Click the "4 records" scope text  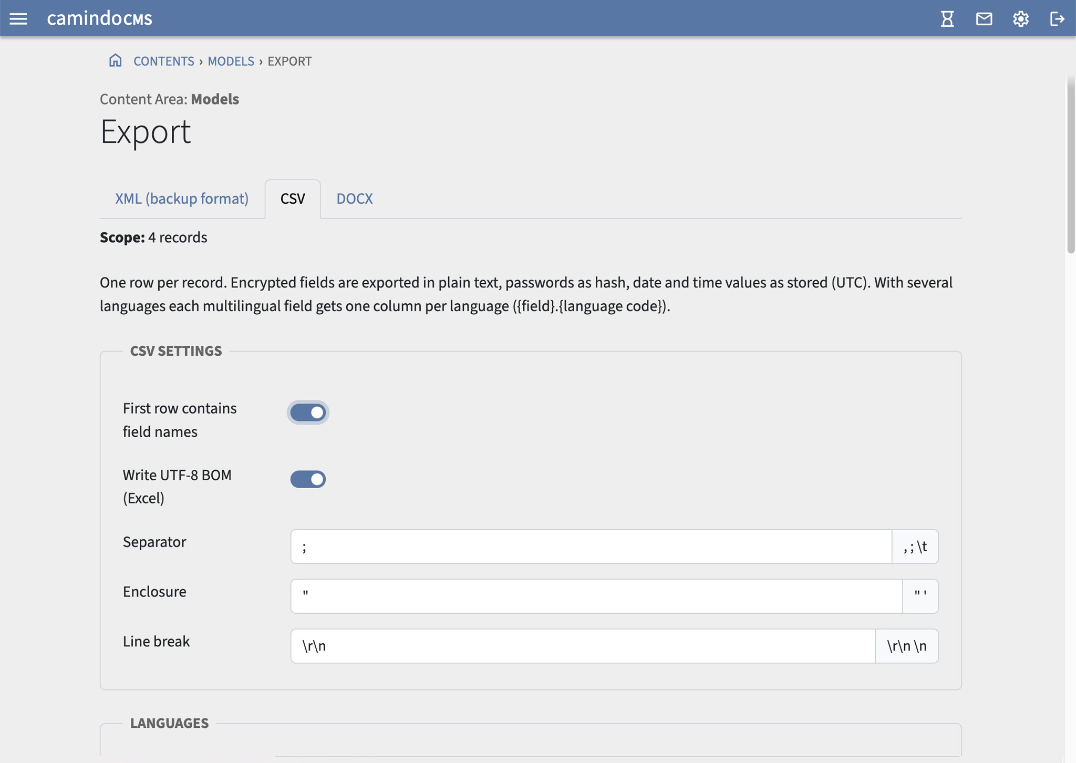[178, 238]
